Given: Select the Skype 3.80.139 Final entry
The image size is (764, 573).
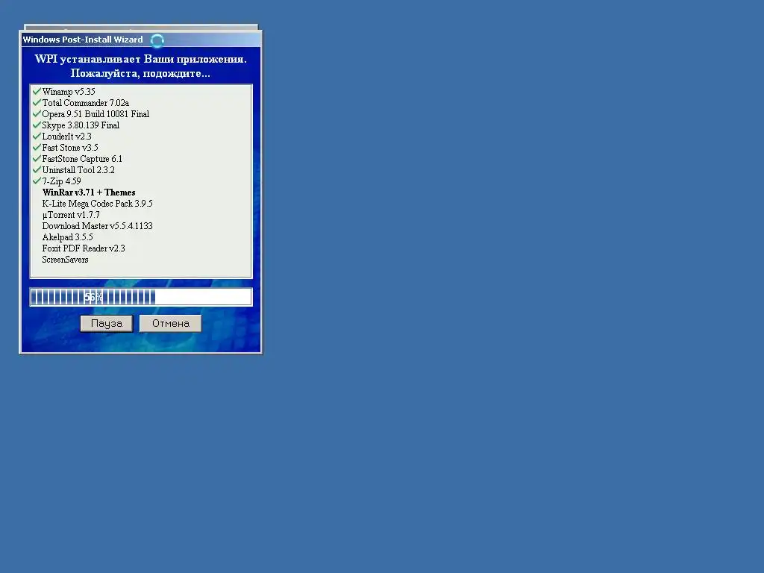Looking at the screenshot, I should [81, 125].
